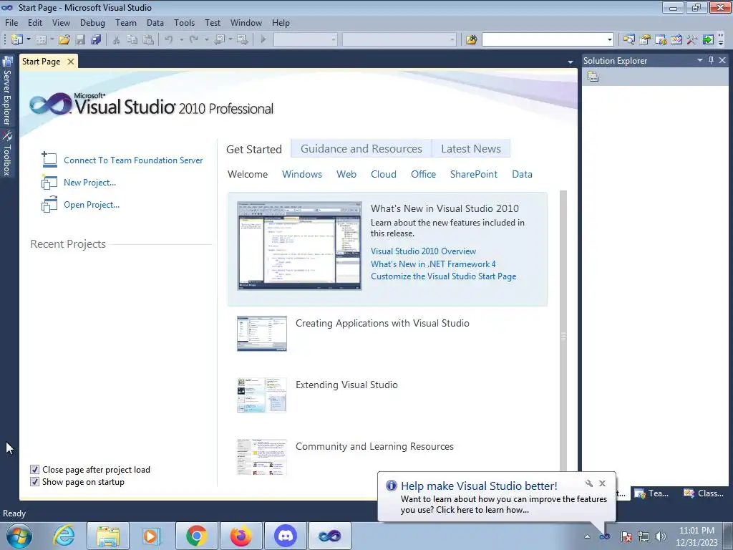This screenshot has height=550, width=733.
Task: Click the Cut scissors toolbar icon
Action: 116,40
